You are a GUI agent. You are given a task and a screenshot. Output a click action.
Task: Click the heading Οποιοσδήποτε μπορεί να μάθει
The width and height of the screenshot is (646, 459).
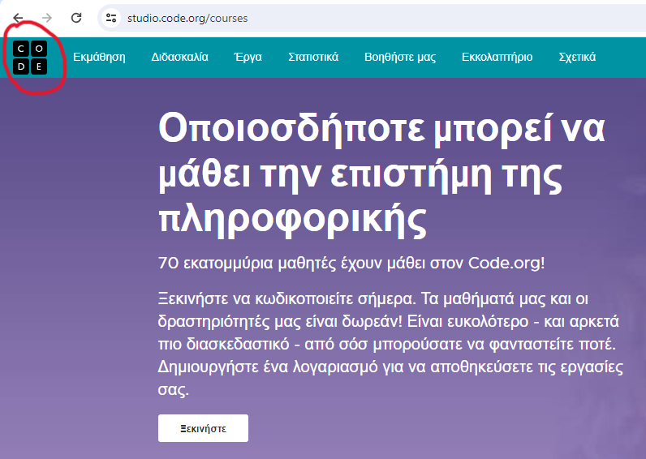[381, 128]
